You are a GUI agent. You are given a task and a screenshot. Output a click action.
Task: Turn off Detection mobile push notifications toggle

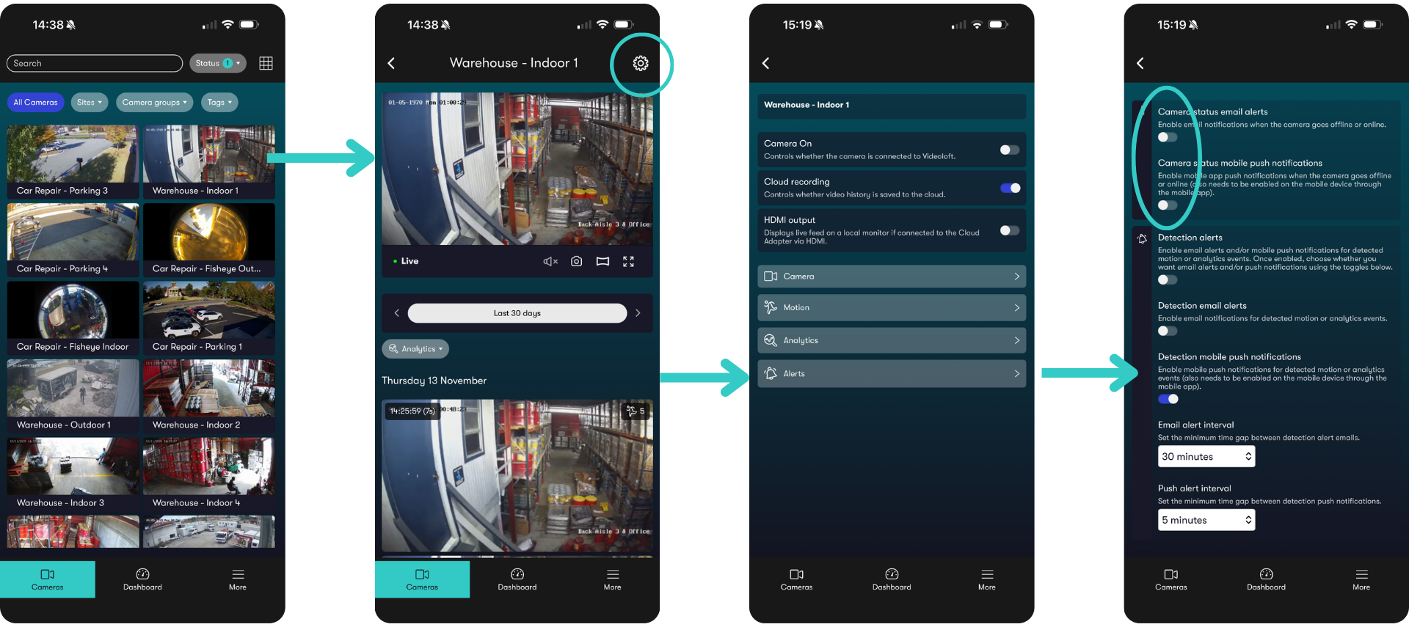click(1168, 399)
